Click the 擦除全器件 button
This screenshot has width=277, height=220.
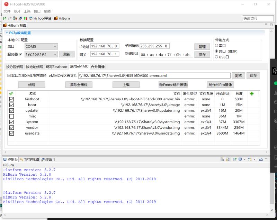click(x=79, y=85)
